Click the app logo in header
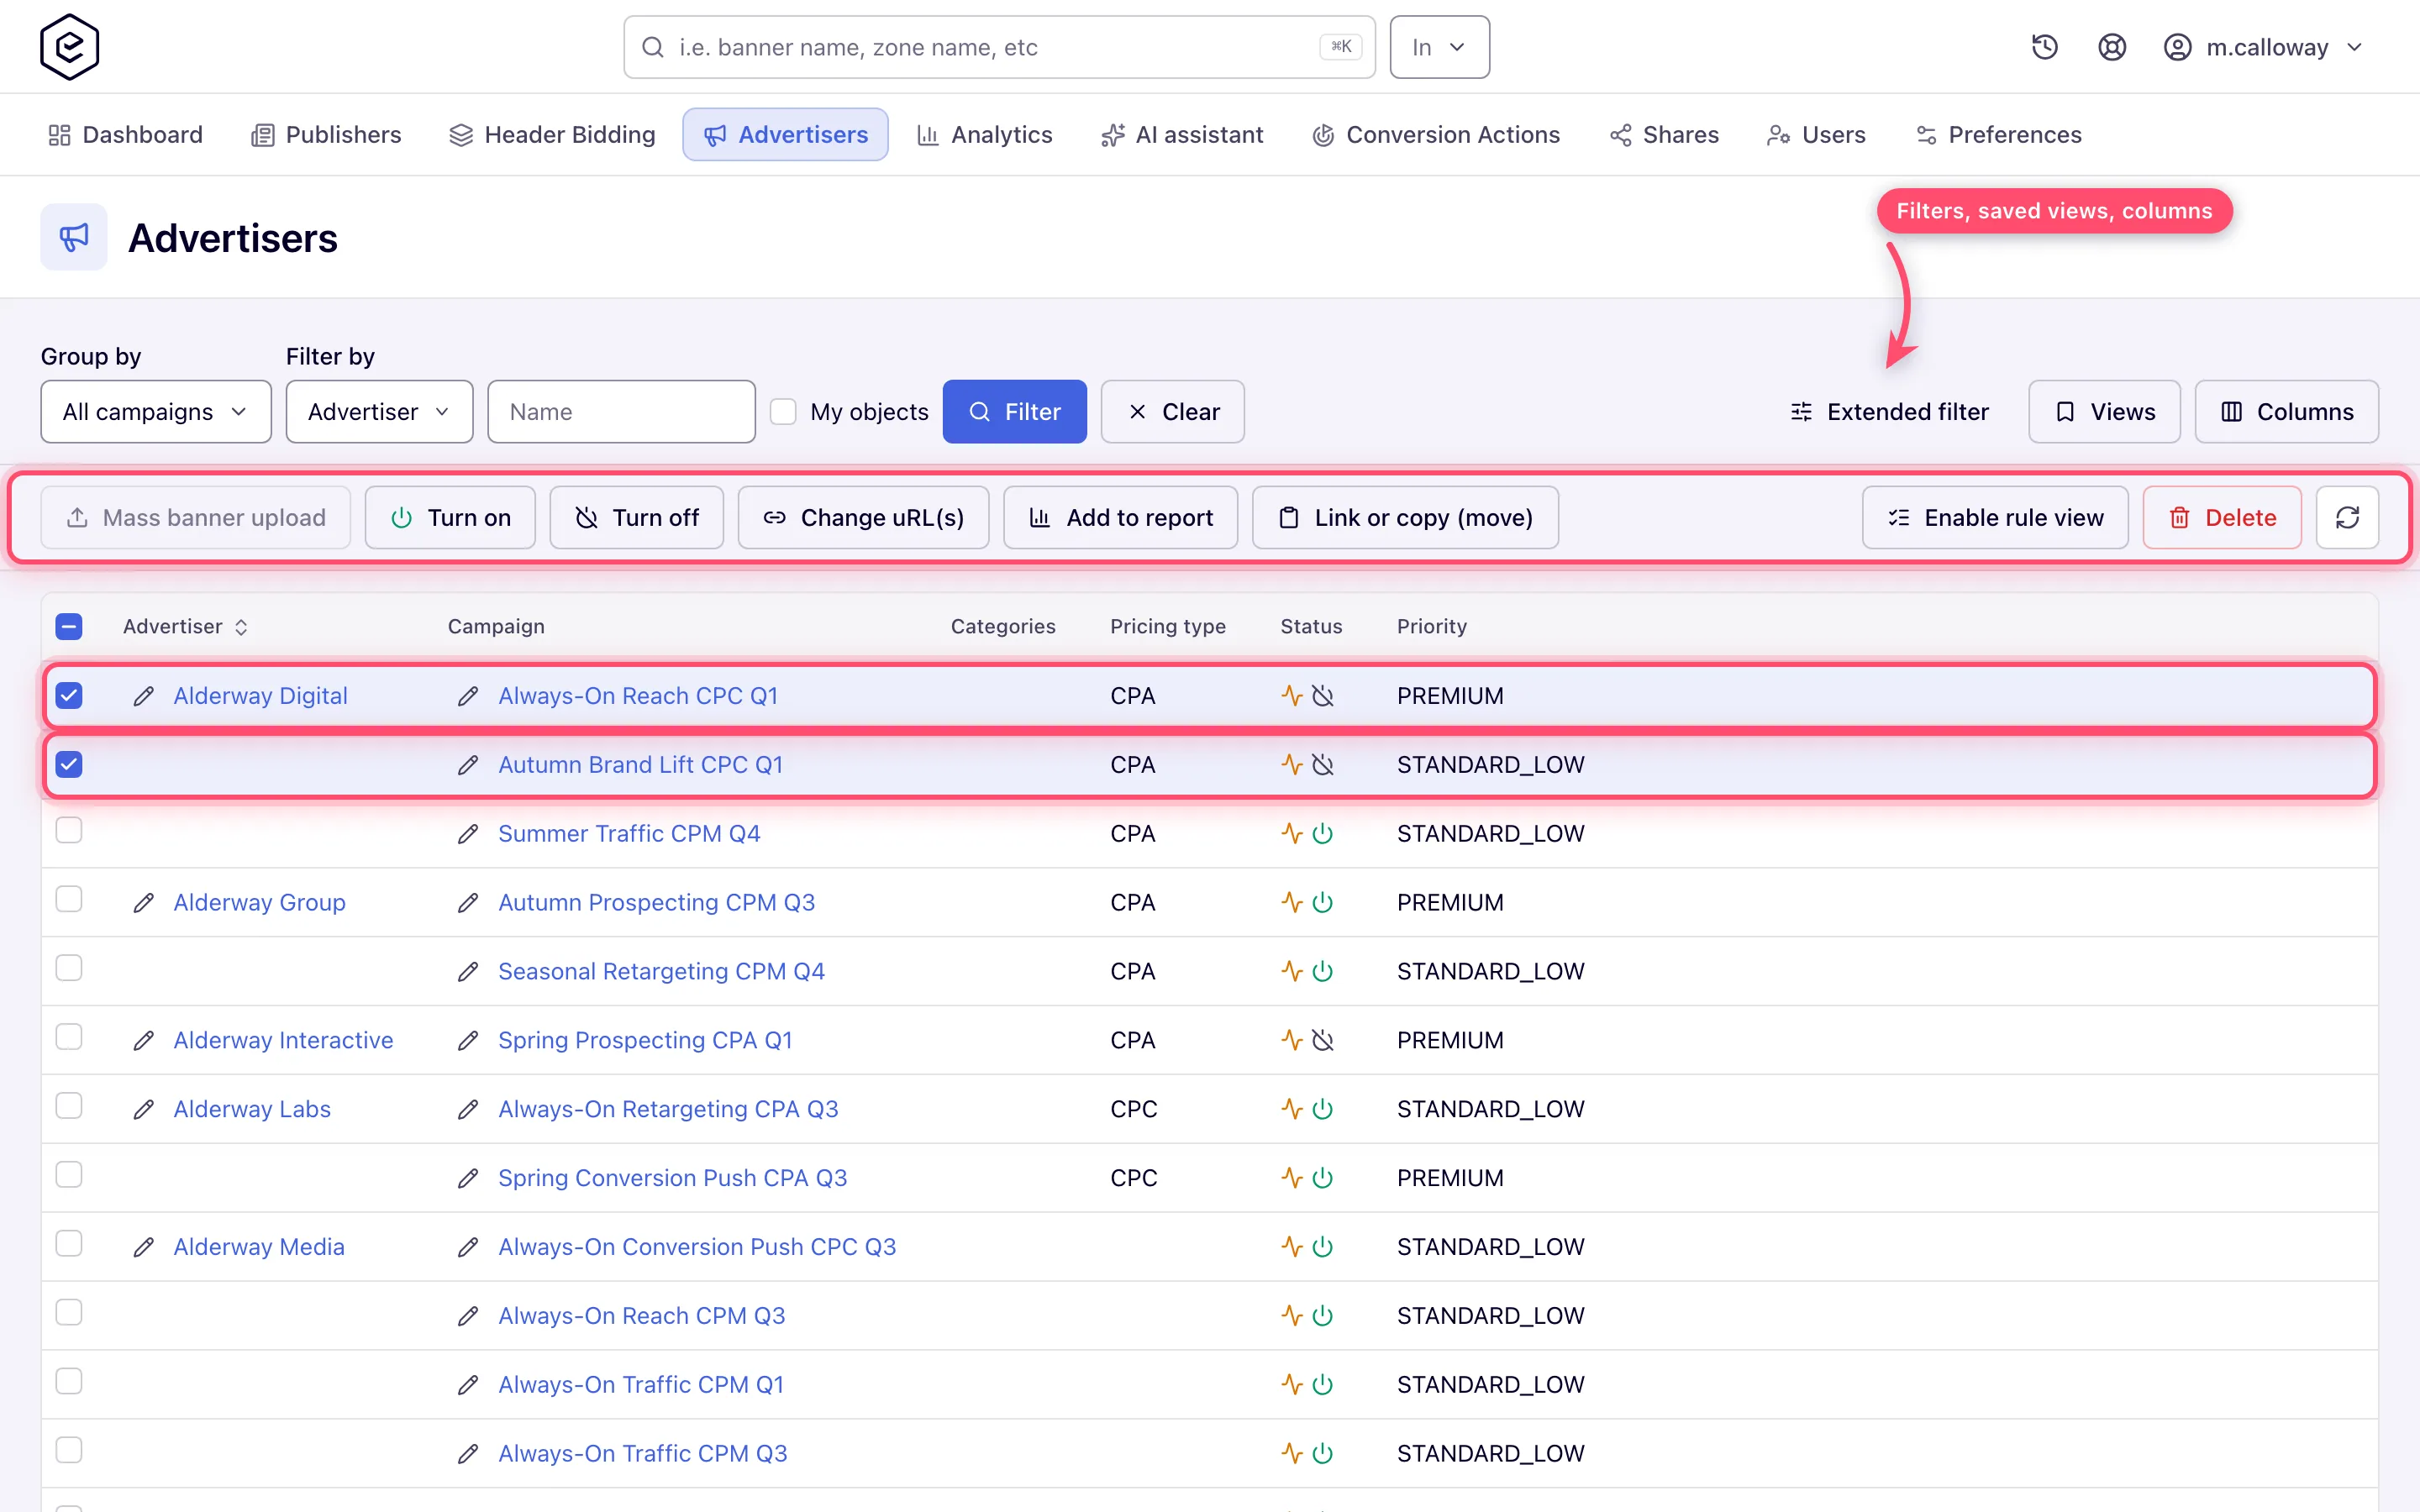This screenshot has width=2420, height=1512. point(69,47)
